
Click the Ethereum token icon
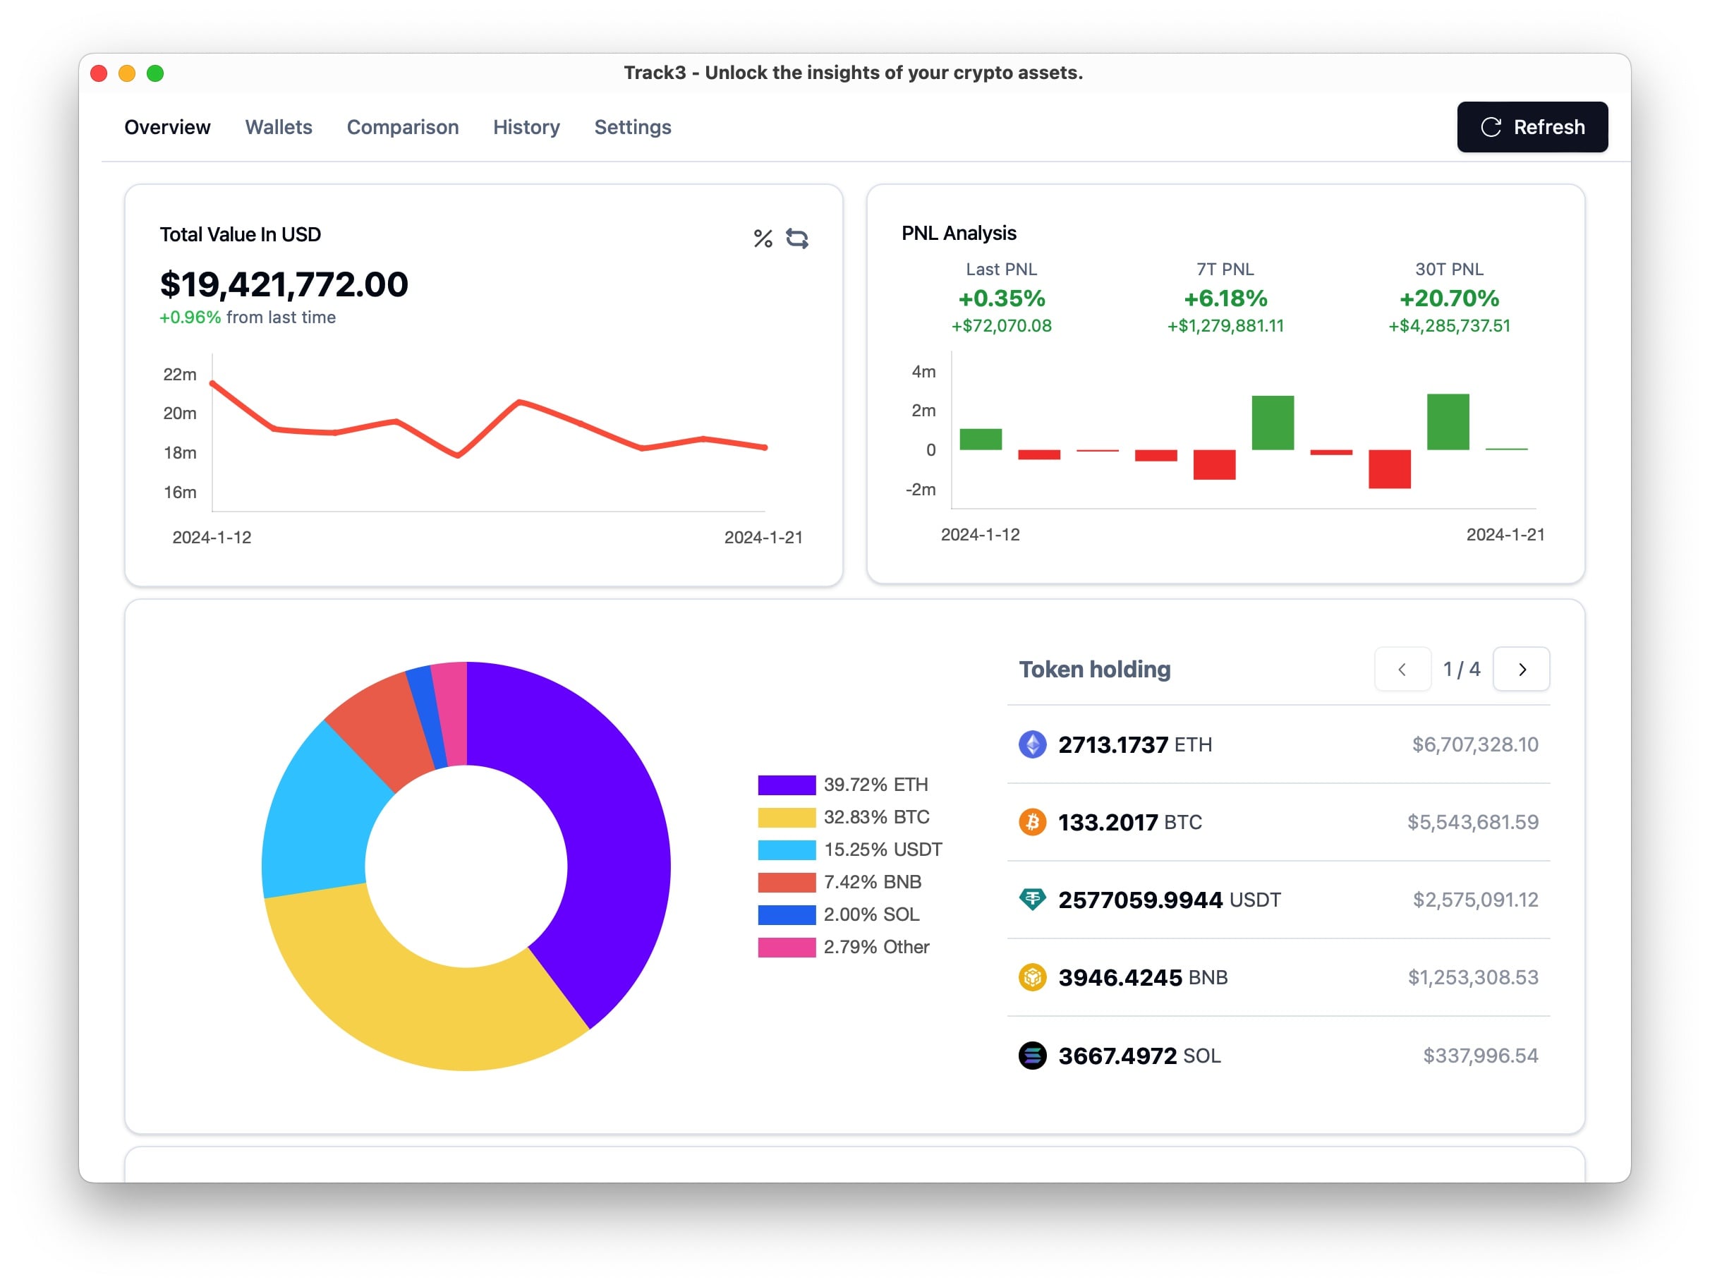click(1032, 744)
